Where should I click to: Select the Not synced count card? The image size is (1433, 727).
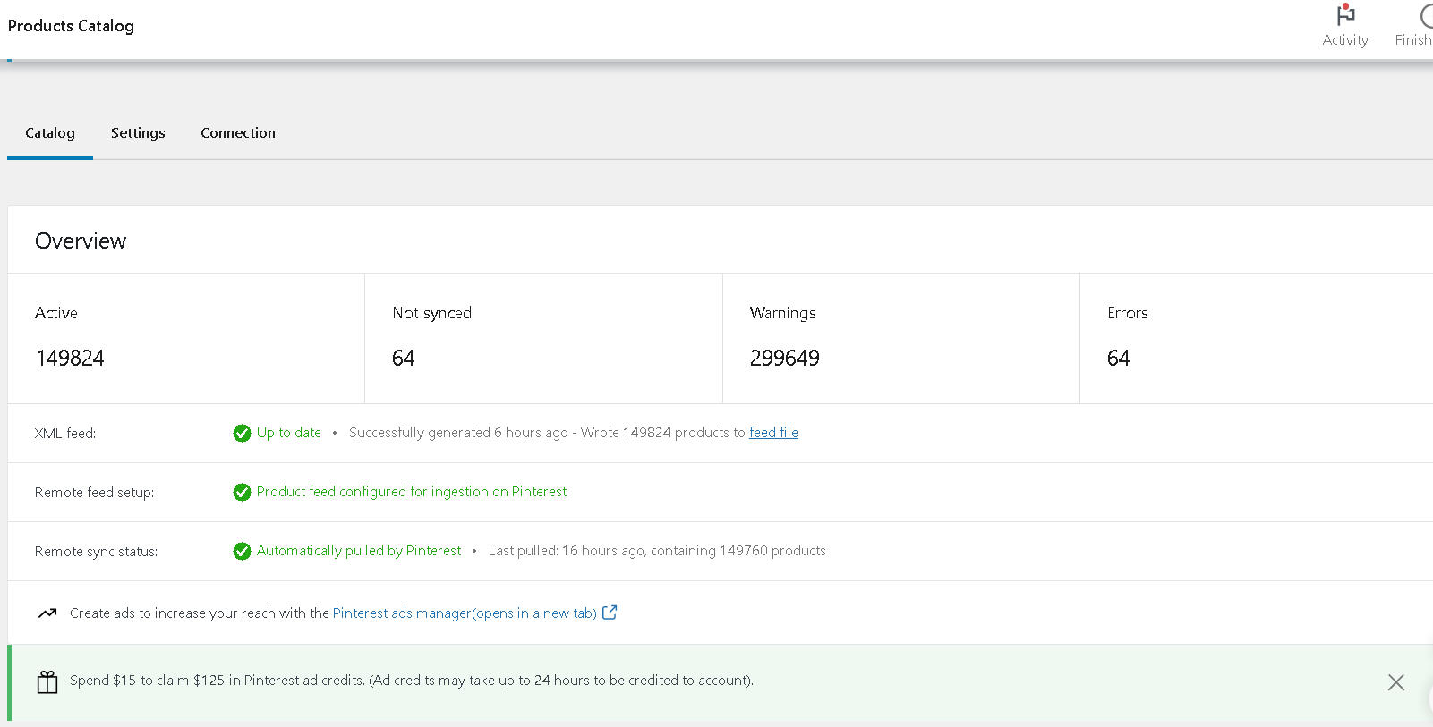pyautogui.click(x=542, y=338)
